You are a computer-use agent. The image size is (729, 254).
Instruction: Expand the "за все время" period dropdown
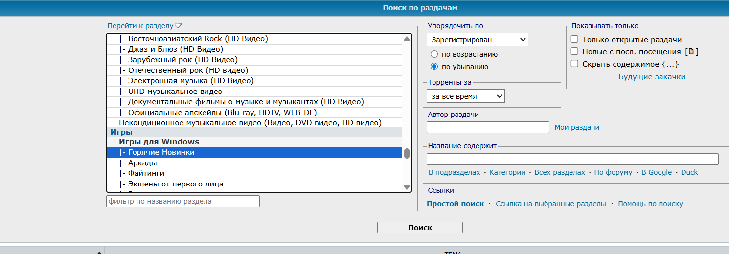click(465, 96)
